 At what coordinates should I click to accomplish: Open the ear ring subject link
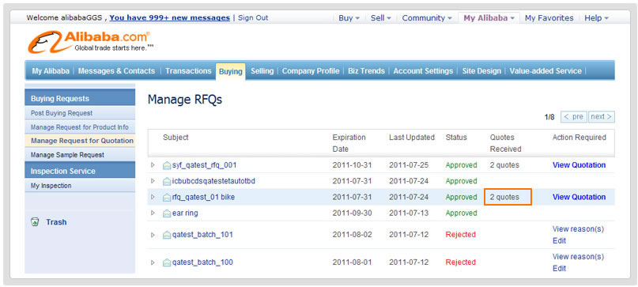[x=185, y=213]
